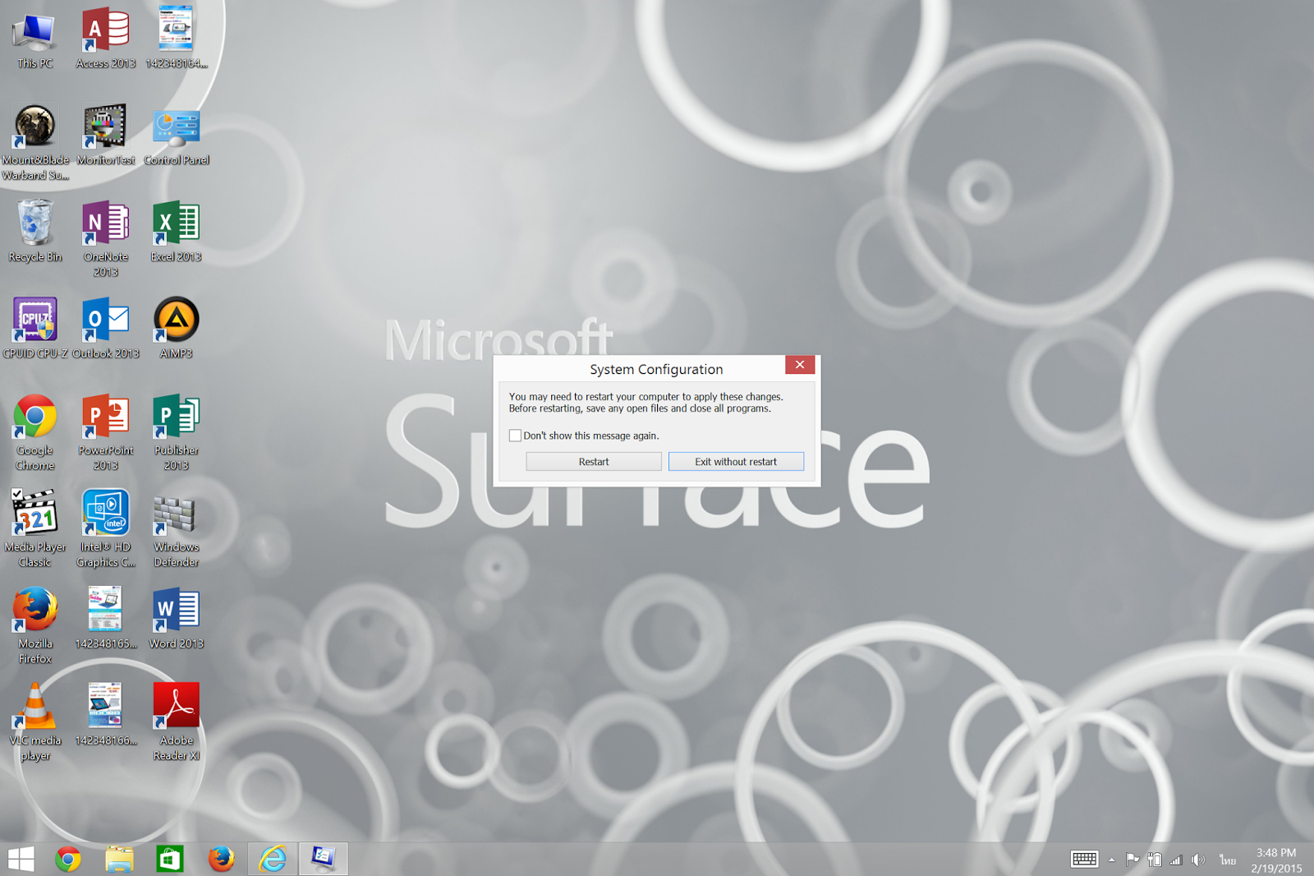Select the Recycle Bin icon
Viewport: 1314px width, 876px height.
35,233
